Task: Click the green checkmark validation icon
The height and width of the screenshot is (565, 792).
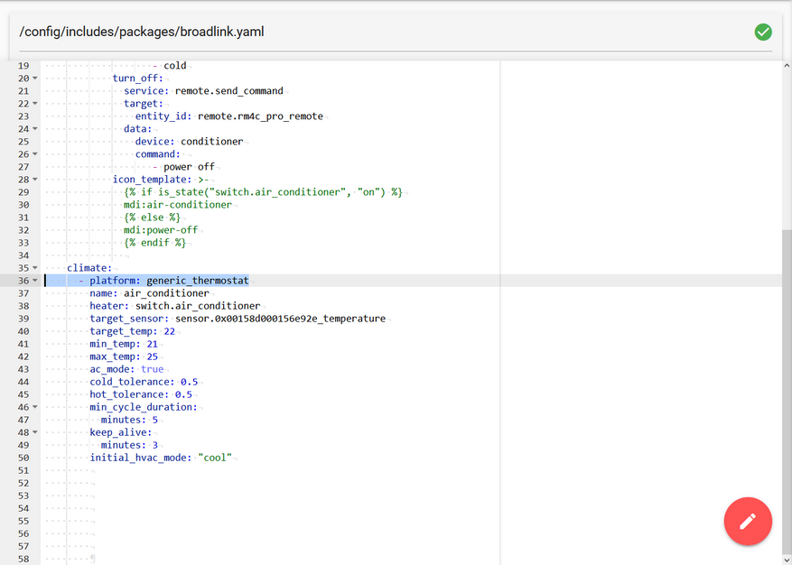Action: 763,32
